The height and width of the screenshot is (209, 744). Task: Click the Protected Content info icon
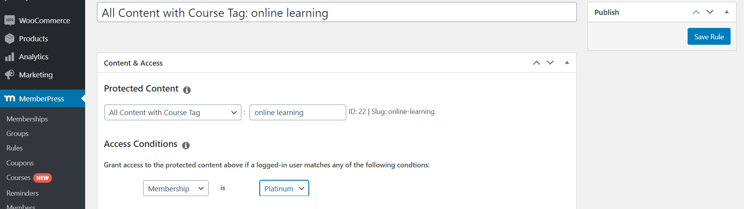pos(187,90)
